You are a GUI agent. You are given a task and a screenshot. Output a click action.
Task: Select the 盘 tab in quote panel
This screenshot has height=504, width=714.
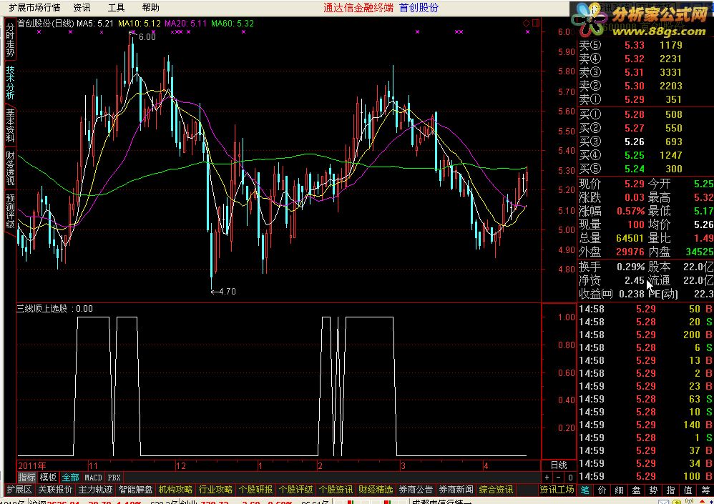[636, 490]
